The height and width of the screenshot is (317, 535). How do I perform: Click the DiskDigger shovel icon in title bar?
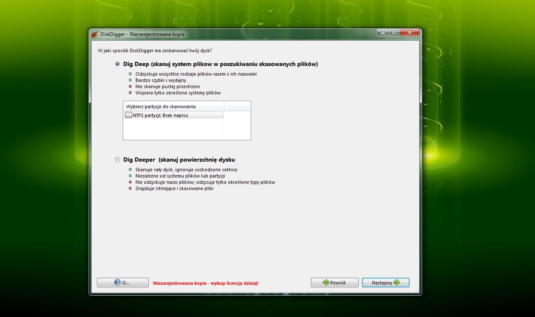coord(95,34)
